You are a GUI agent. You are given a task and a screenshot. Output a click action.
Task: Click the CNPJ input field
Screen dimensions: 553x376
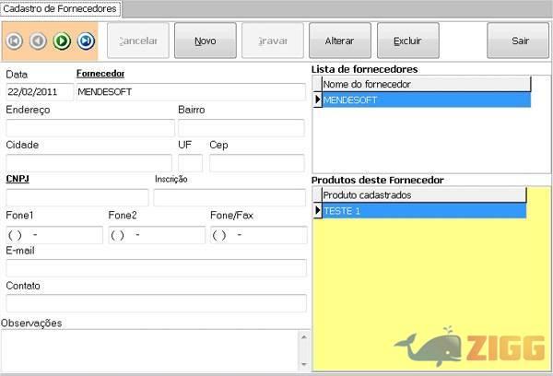click(x=76, y=197)
